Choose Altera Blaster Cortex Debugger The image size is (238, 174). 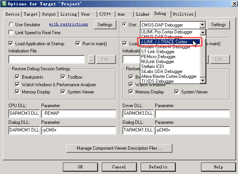(170, 76)
